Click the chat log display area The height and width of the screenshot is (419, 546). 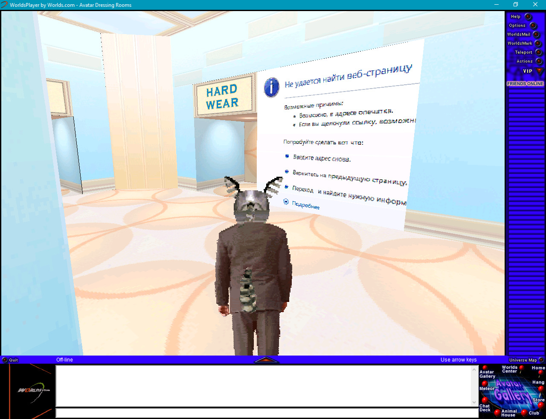[x=263, y=386]
